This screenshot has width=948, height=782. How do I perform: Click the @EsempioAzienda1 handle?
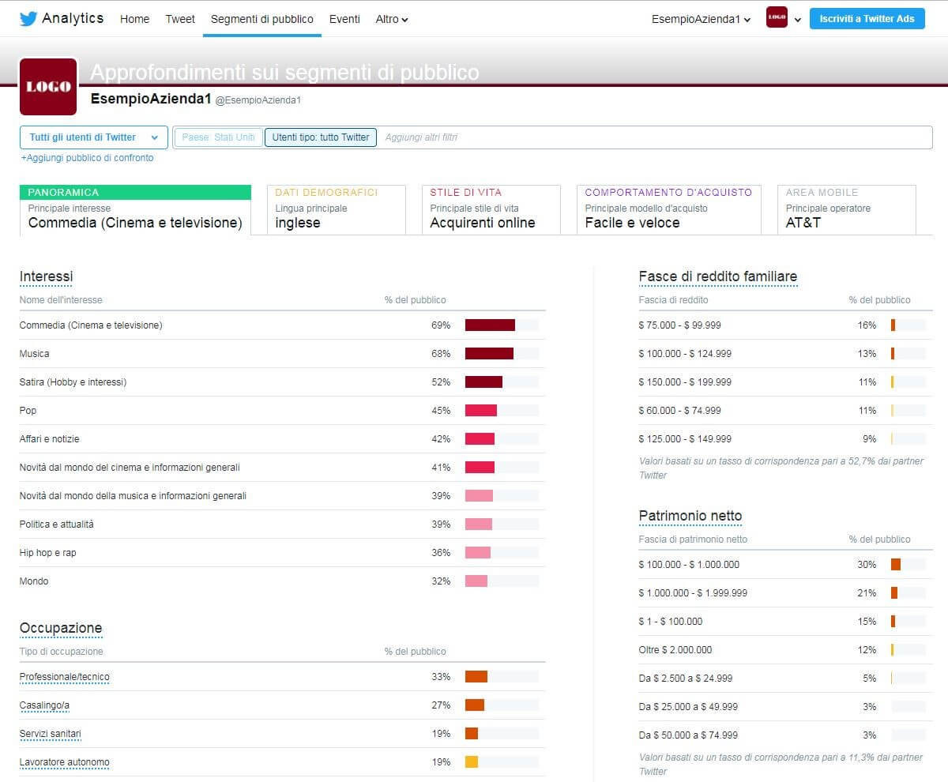pyautogui.click(x=258, y=100)
